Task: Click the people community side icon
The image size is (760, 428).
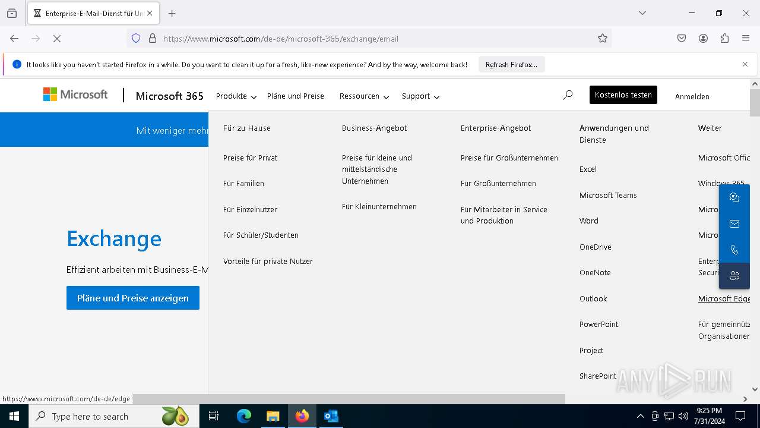Action: [x=734, y=276]
